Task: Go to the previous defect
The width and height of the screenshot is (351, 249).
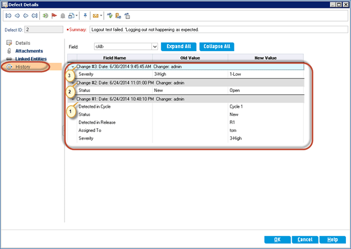Action: point(16,16)
